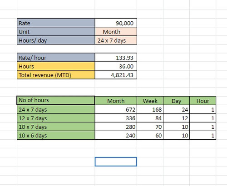Viewport: 227px width, 186px height.
Task: Click the cell containing 12 in Day column
Action: 176,118
